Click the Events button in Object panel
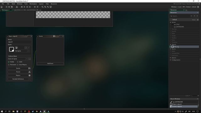This screenshot has width=201, height=113. [18, 68]
